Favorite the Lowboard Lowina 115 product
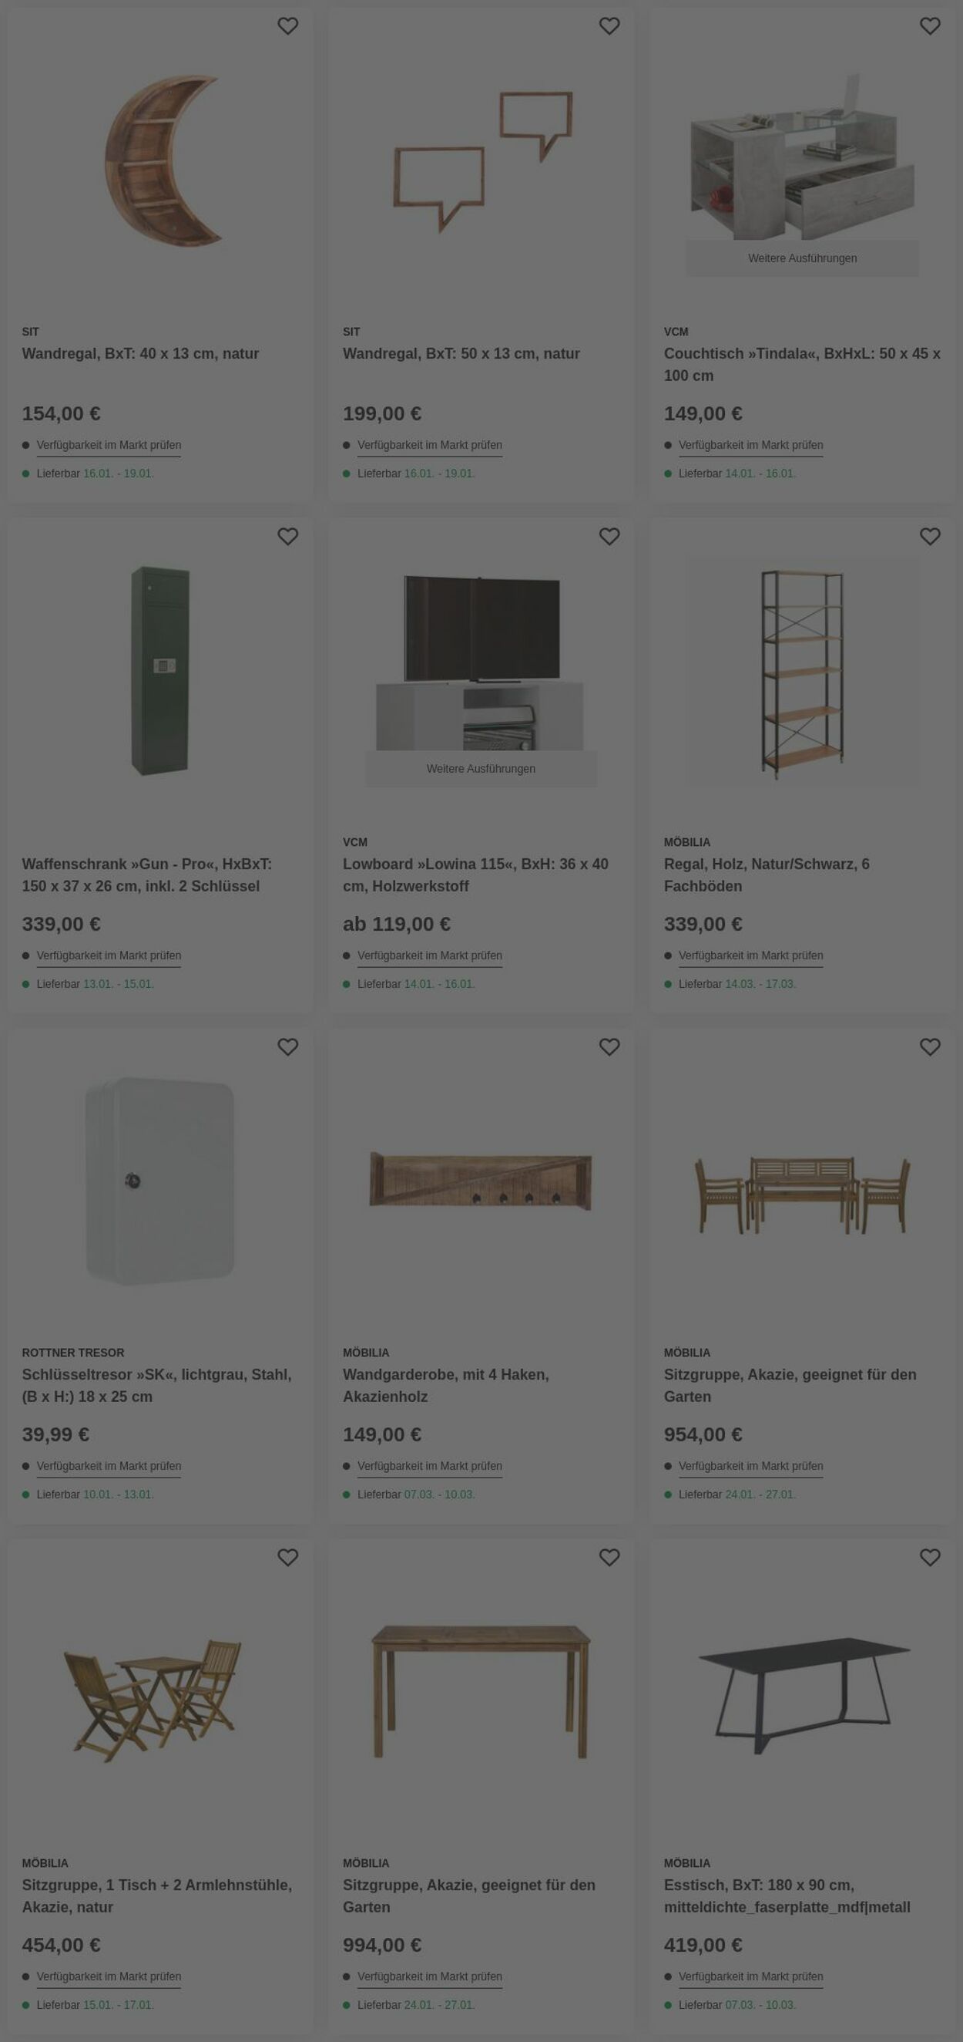The image size is (963, 2042). [x=609, y=537]
